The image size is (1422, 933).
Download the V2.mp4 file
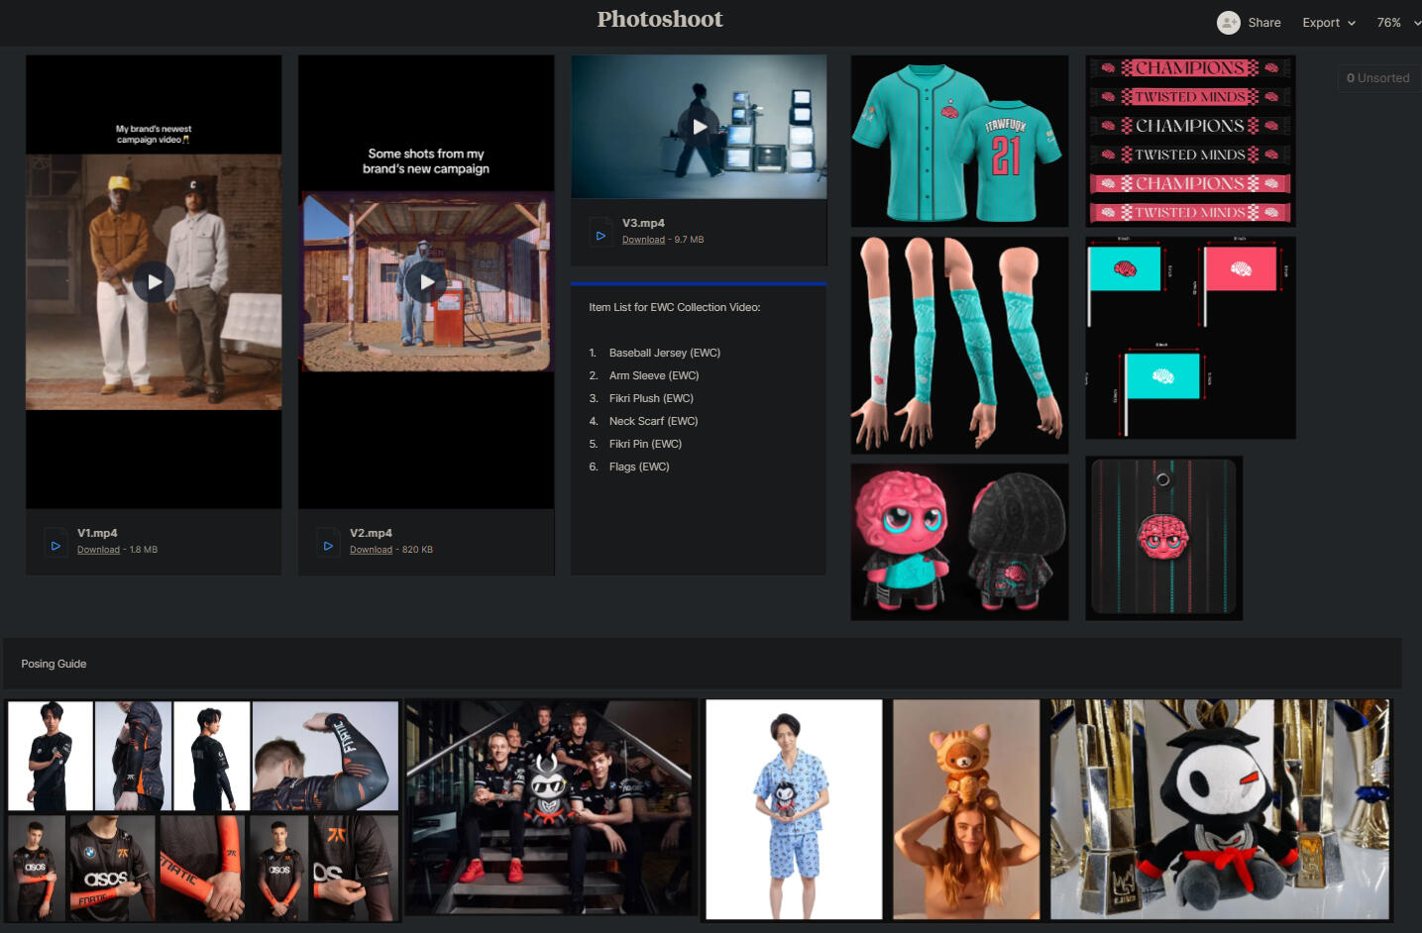click(371, 550)
